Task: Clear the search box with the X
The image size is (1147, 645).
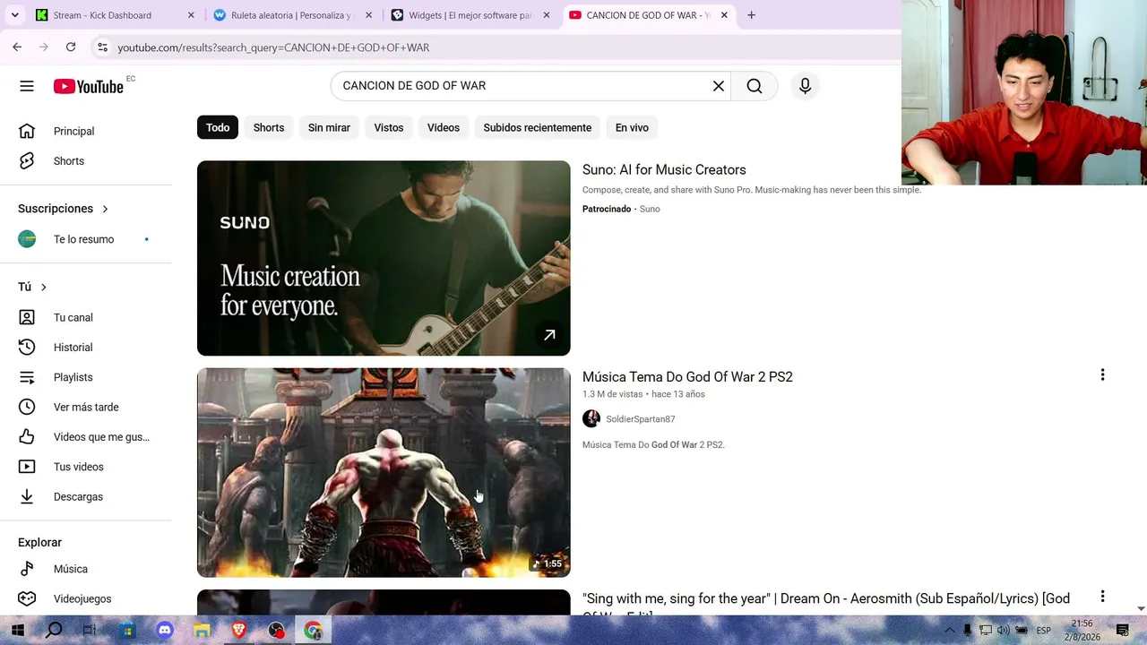Action: (719, 86)
